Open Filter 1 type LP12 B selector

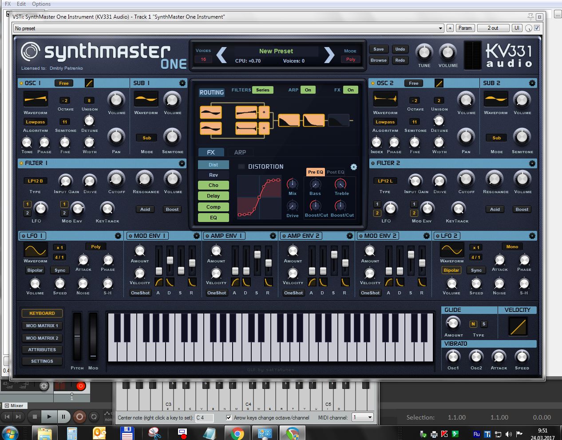tap(35, 181)
